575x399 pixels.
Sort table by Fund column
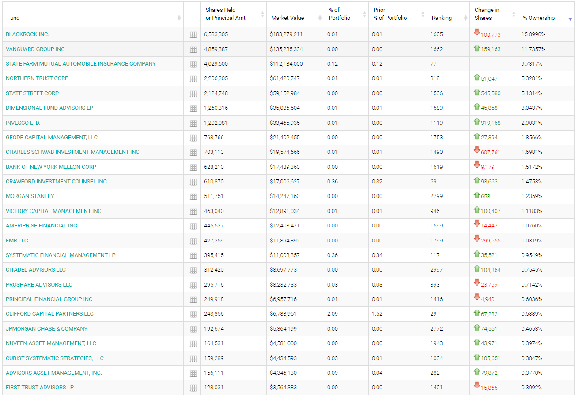click(93, 15)
